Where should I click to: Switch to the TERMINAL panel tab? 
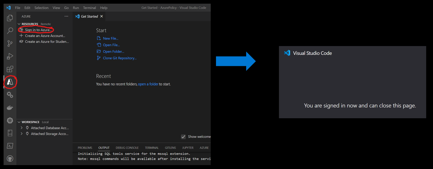[152, 148]
